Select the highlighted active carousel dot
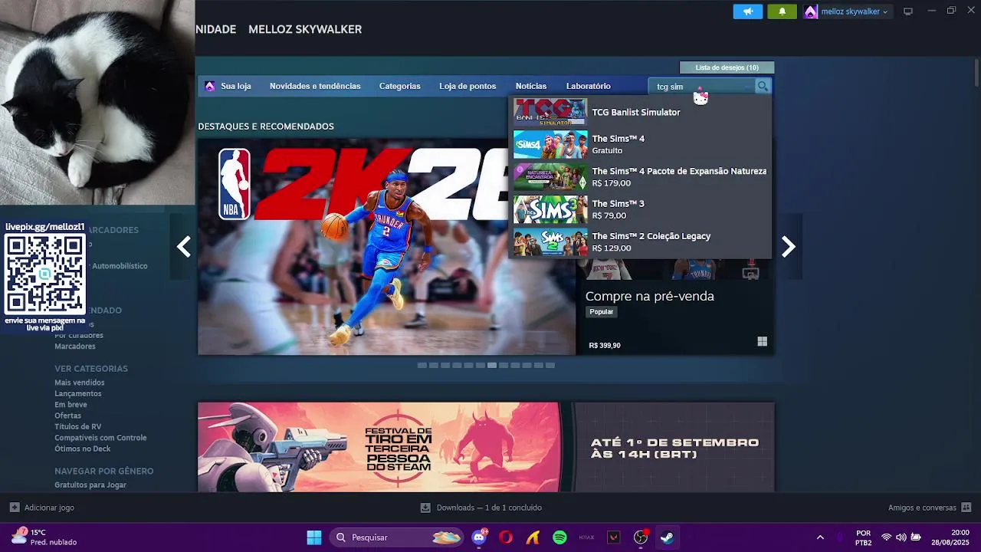981x552 pixels. click(492, 366)
